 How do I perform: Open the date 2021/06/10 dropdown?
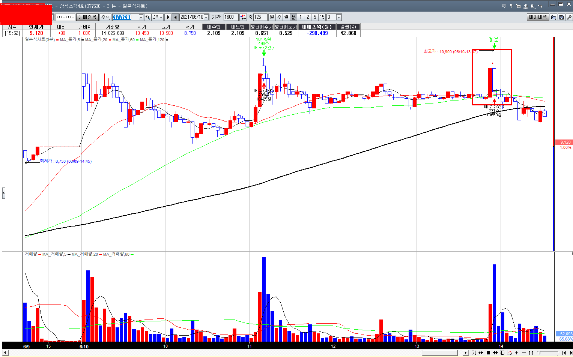pyautogui.click(x=206, y=17)
